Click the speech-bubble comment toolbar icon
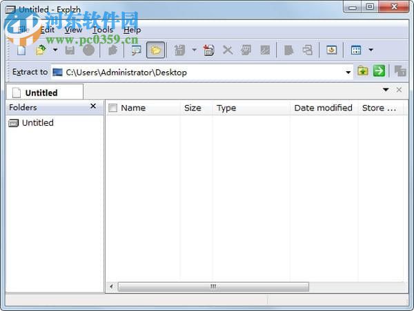Viewport: 414px width, 311px height. click(x=136, y=50)
